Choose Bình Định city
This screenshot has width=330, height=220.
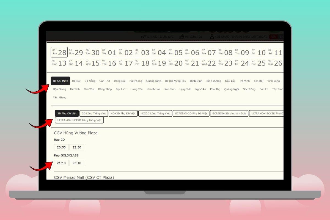point(196,81)
